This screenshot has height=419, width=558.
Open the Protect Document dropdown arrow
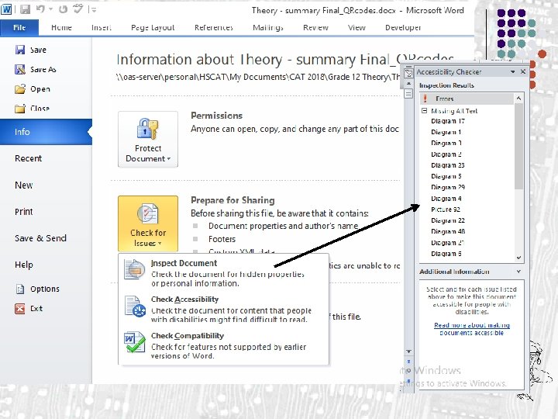coord(169,159)
